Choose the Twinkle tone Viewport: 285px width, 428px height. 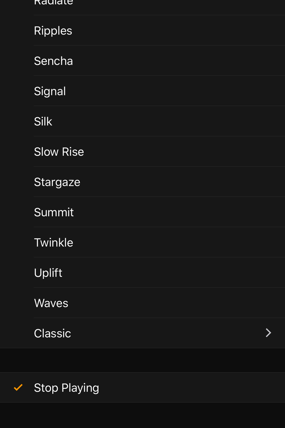[142, 242]
